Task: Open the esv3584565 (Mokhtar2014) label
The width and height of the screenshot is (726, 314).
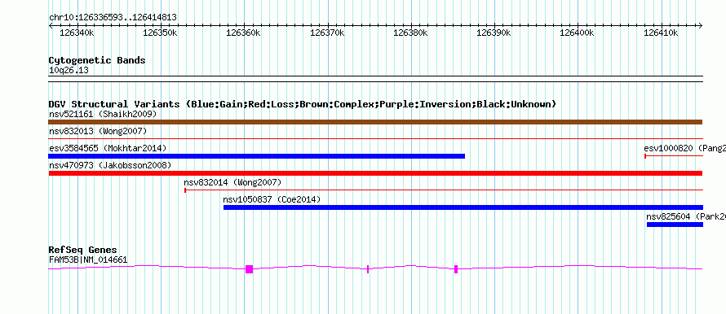Action: 108,148
